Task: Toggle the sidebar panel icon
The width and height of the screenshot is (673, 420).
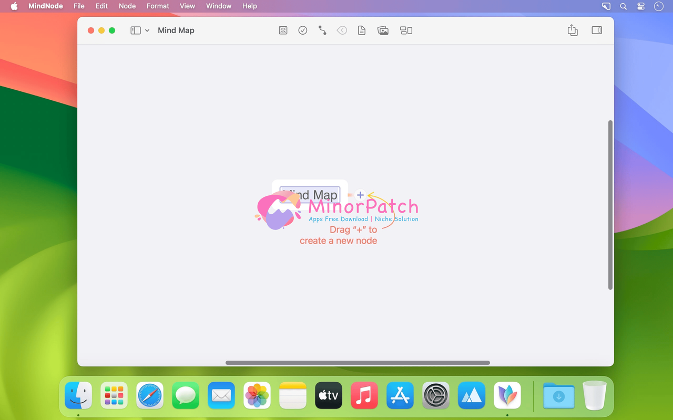Action: (136, 30)
